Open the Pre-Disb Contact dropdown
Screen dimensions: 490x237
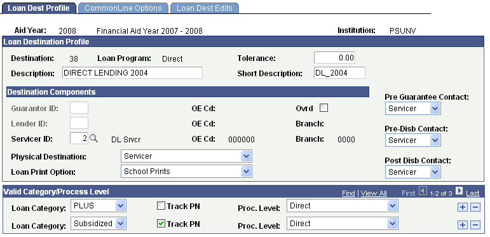coord(413,140)
